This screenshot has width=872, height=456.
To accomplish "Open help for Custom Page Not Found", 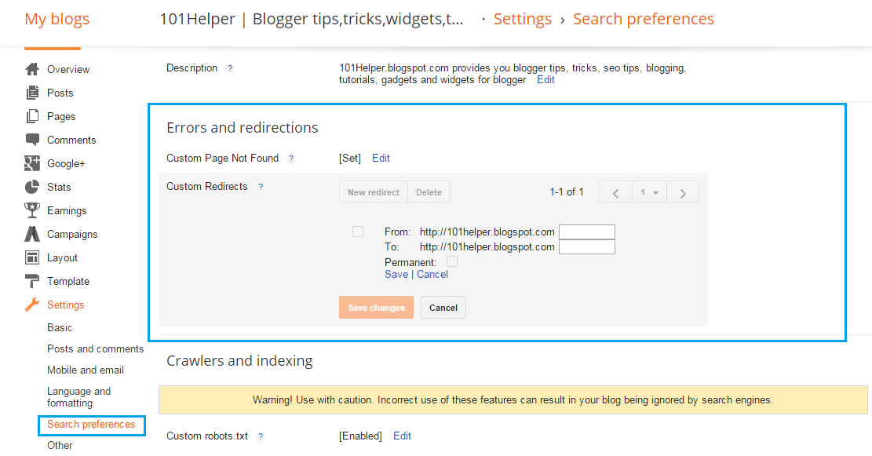I will (x=291, y=159).
